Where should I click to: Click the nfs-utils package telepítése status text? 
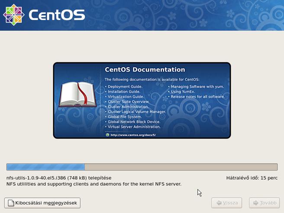coord(59,178)
